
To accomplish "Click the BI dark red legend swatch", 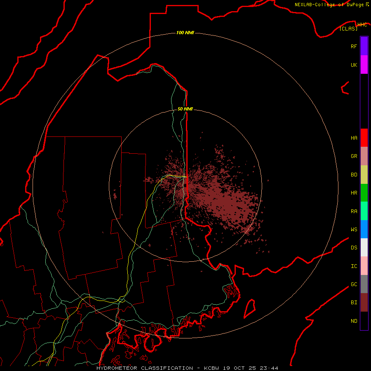I will 364,303.
